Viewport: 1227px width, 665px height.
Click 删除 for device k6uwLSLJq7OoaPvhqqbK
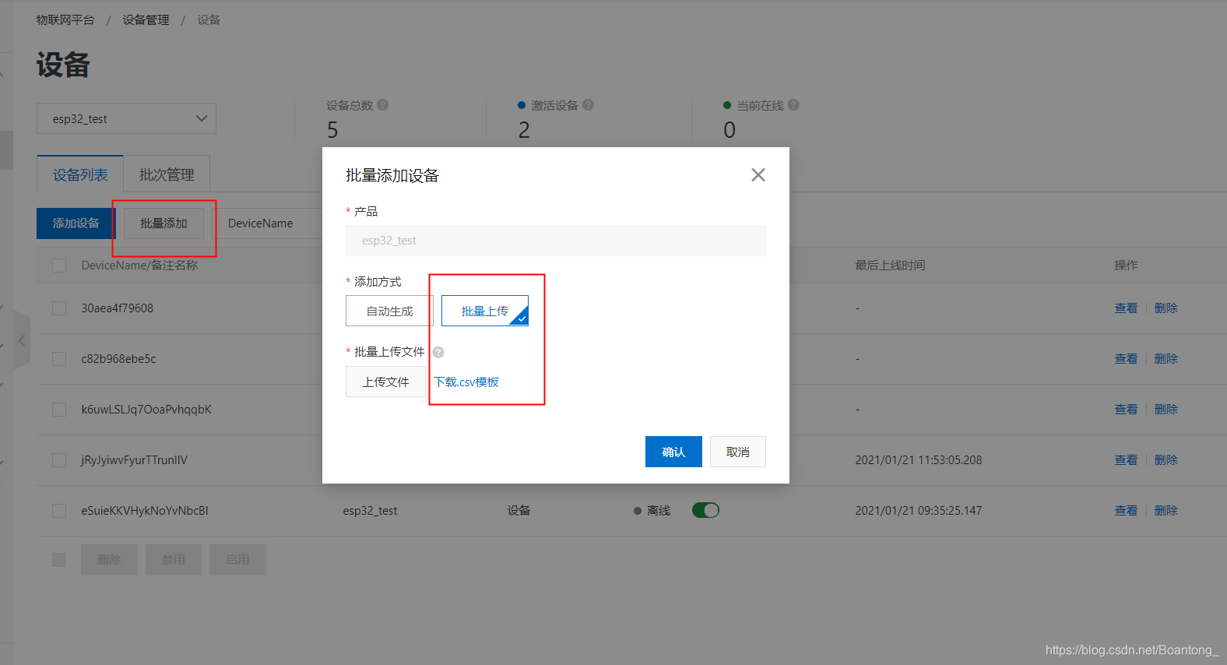tap(1165, 410)
